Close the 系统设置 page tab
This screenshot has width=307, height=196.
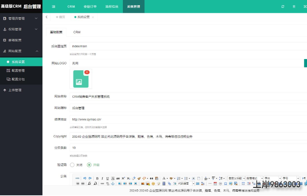[x=93, y=17]
